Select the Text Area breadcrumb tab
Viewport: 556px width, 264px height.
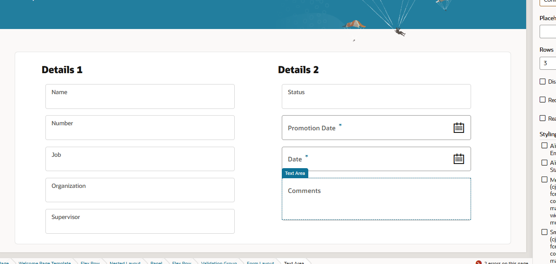[x=294, y=262]
